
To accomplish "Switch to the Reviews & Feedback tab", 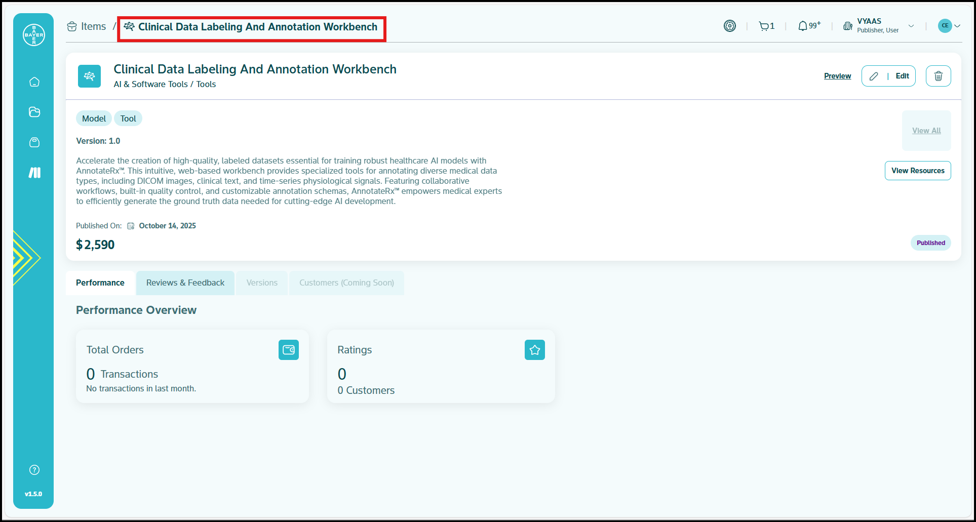I will coord(185,283).
